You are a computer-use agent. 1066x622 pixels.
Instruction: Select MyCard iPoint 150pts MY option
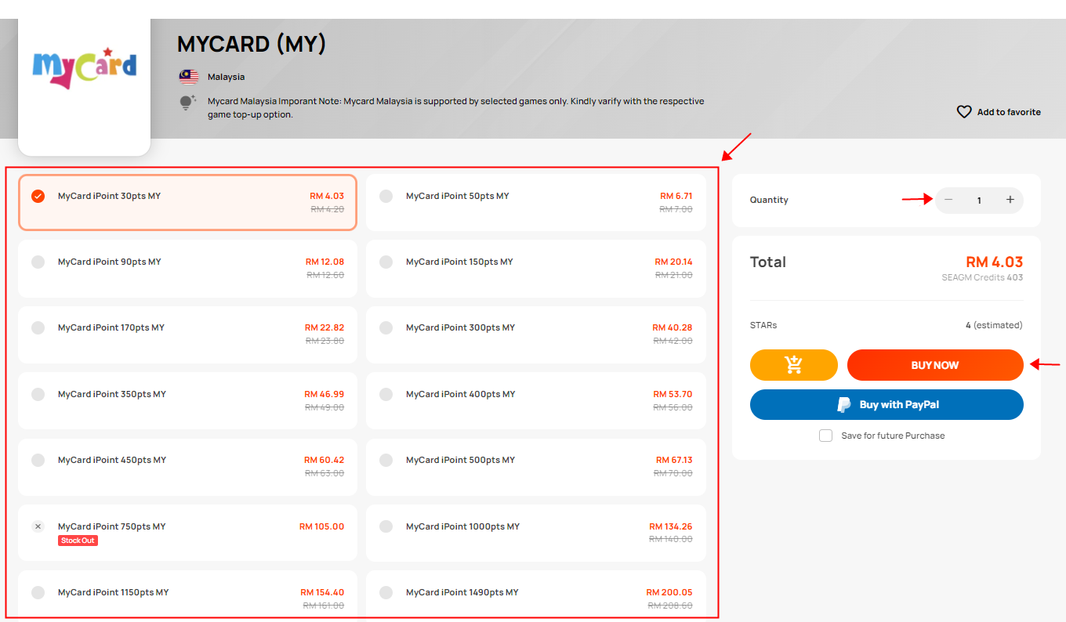535,268
